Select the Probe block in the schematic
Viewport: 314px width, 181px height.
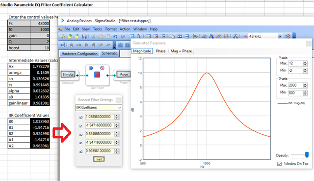tap(124, 74)
